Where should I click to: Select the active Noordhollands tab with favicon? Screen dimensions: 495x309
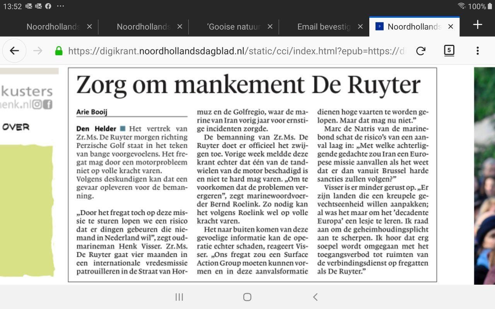click(414, 27)
